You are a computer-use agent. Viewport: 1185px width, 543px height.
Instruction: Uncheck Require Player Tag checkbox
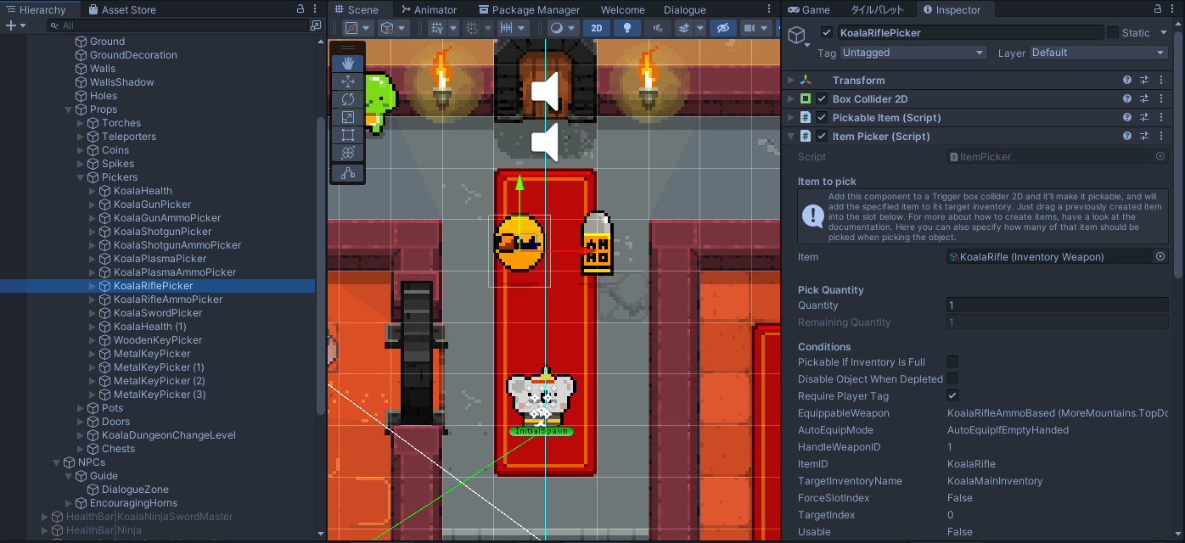952,396
